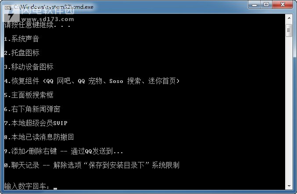
Task: Click the scrollbar up arrow
Action: coord(289,18)
